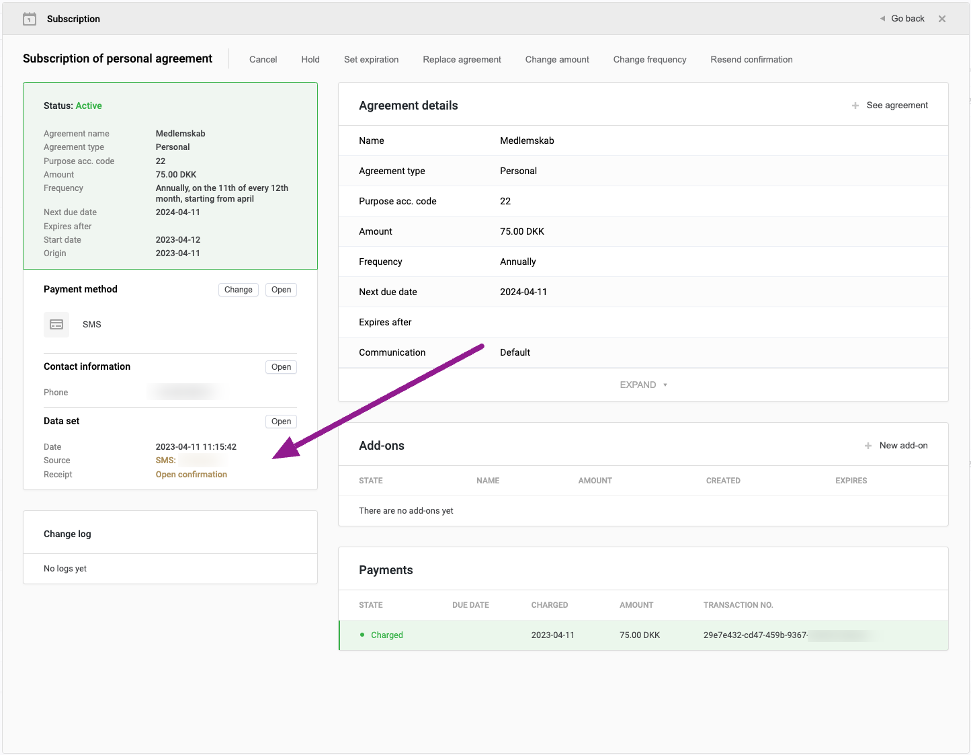The width and height of the screenshot is (971, 755).
Task: Click the 'No logs yet' text
Action: point(65,569)
